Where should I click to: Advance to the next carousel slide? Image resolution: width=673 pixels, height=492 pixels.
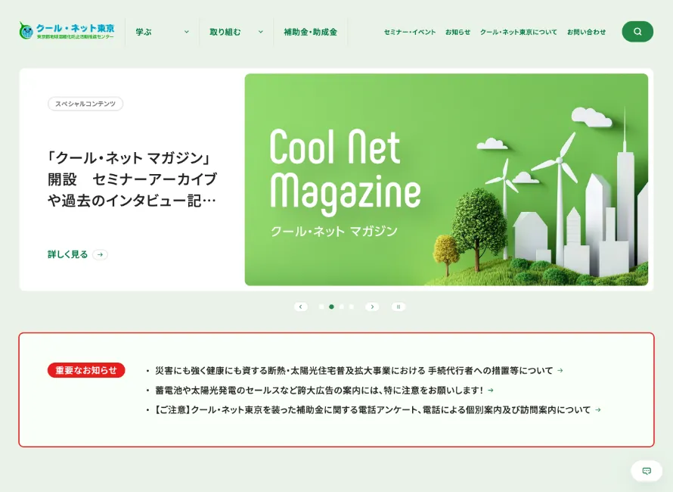372,307
